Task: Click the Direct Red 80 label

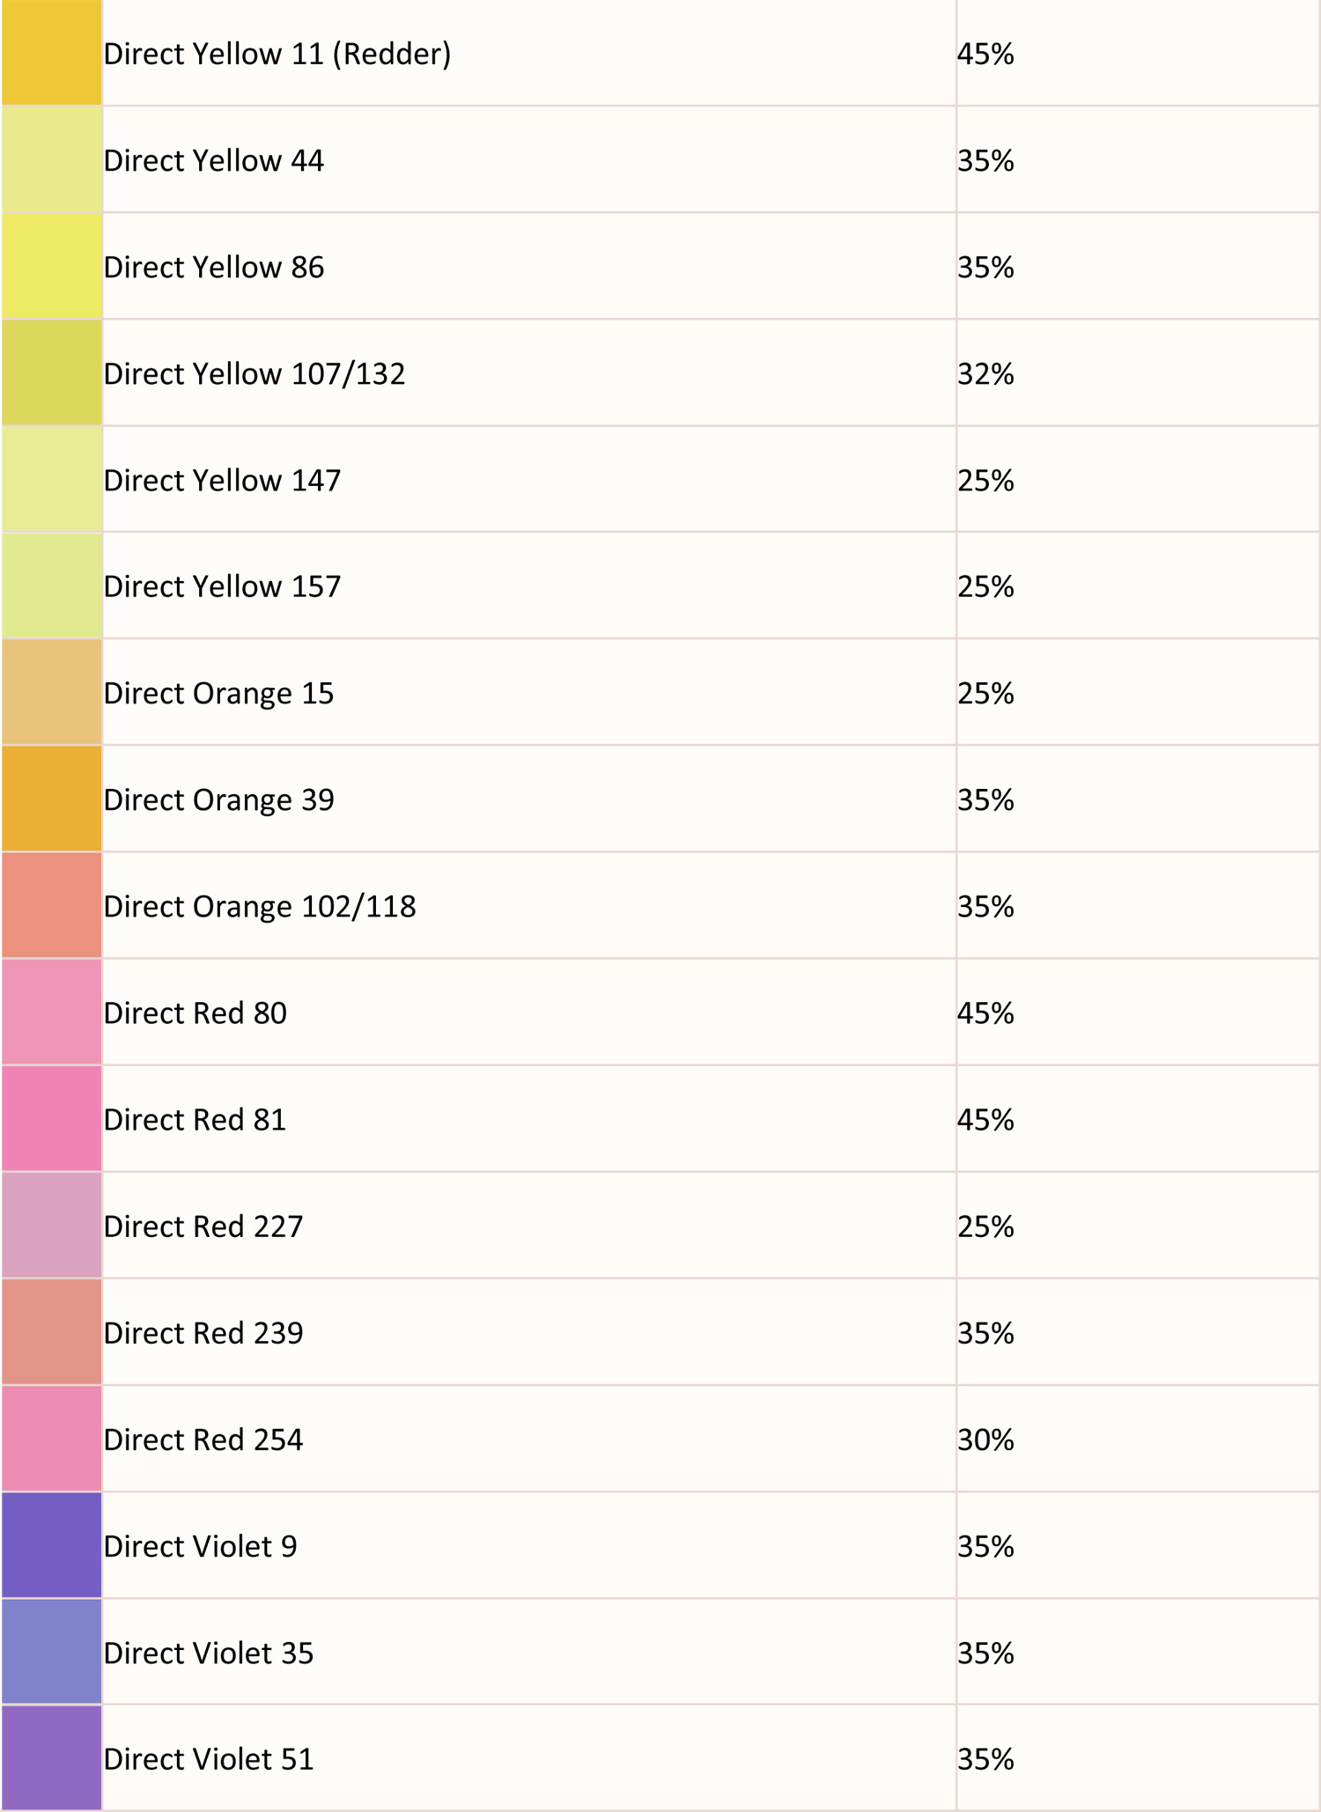Action: [196, 1013]
